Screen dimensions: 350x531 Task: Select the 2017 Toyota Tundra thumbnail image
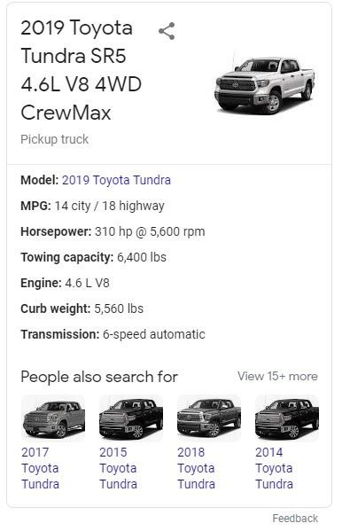[x=53, y=418]
